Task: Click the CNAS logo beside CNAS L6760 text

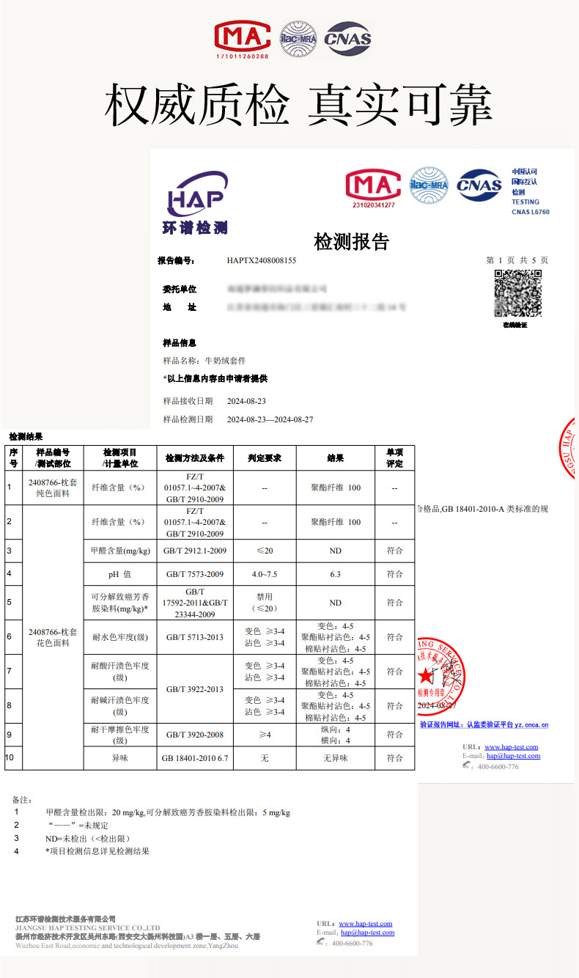Action: [x=479, y=186]
